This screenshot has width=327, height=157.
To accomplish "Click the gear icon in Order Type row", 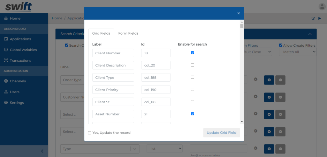I will pos(255,79).
